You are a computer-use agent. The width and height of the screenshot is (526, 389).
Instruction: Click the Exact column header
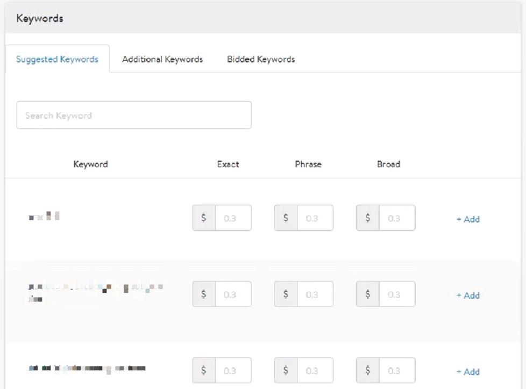(228, 164)
